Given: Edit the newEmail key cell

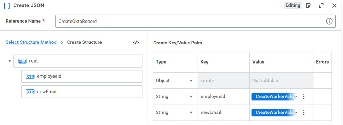Looking at the screenshot, I should [224, 113].
